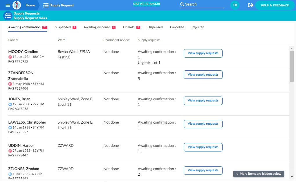This screenshot has height=182, width=296.
Task: Click ZZWARD in UDDIN, Harper row
Action: (66, 146)
